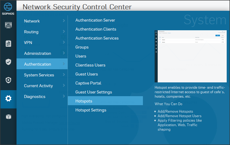Expand the VPN submenu arrow
Image resolution: width=230 pixels, height=145 pixels.
coord(64,42)
